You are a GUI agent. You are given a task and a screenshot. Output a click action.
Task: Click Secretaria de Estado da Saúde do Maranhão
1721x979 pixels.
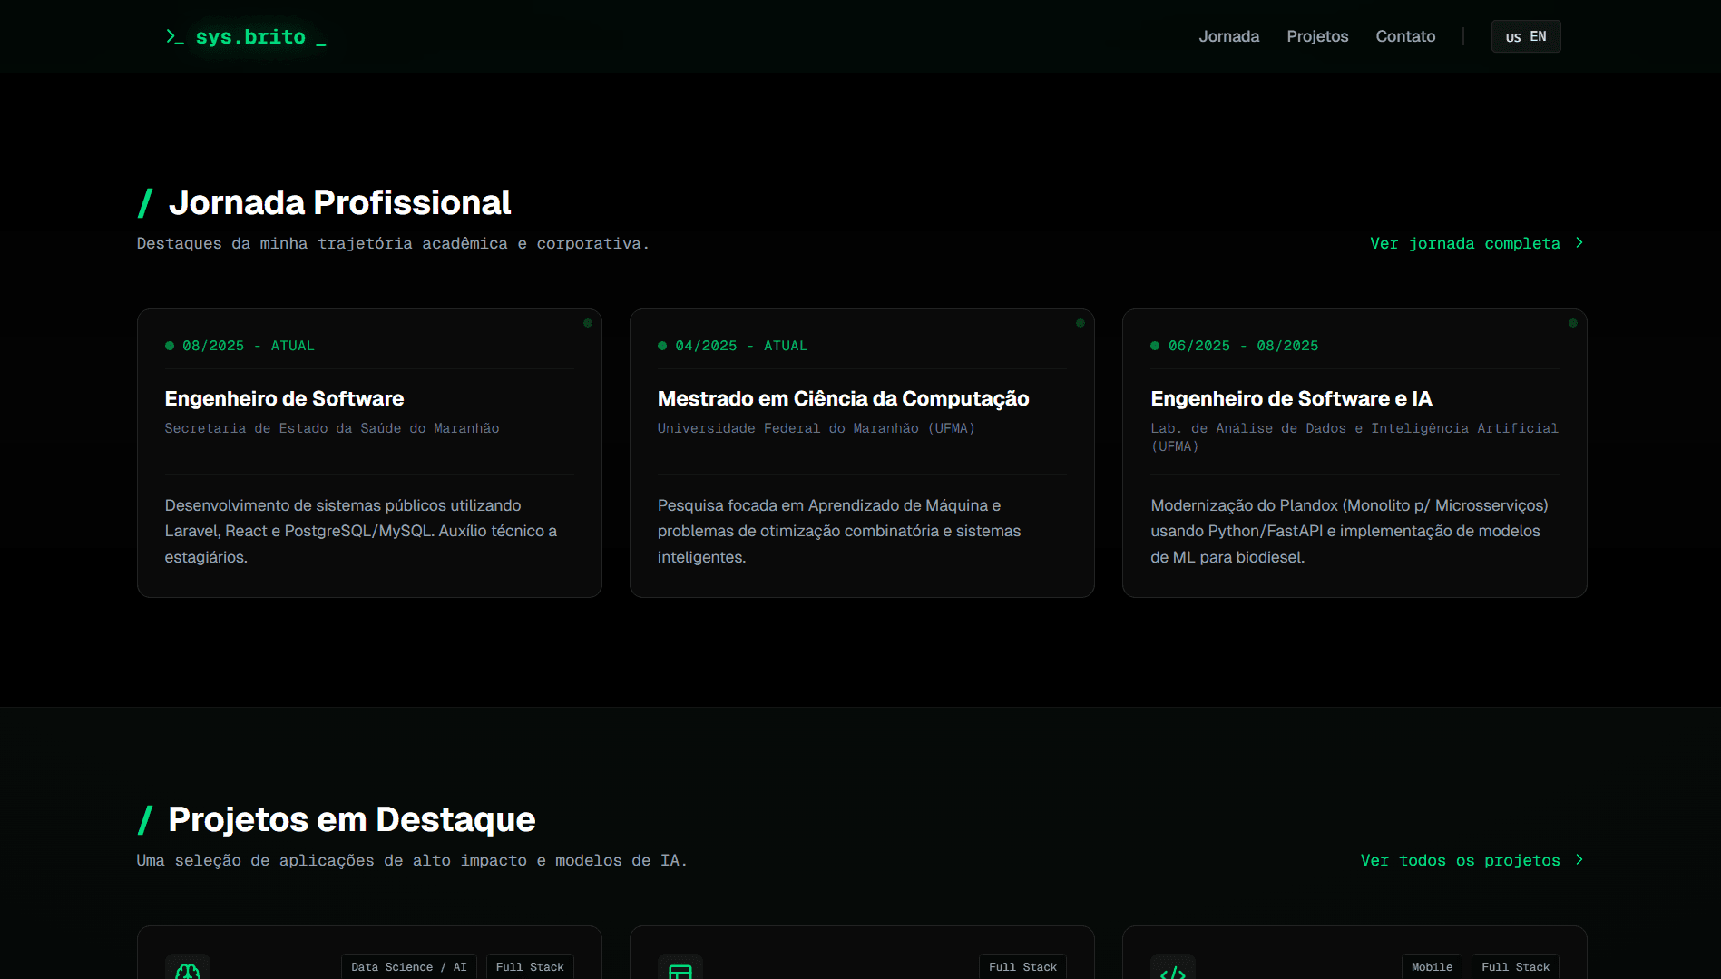coord(332,428)
